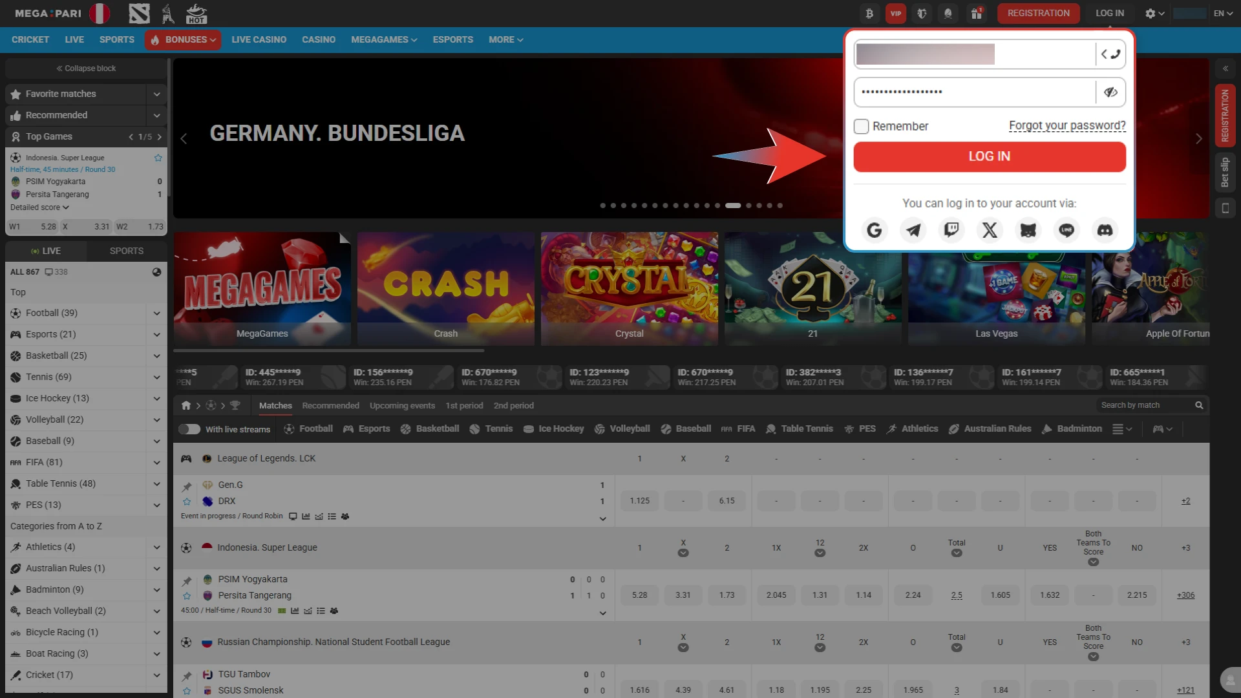Open the +306 more markets link

click(x=1185, y=595)
